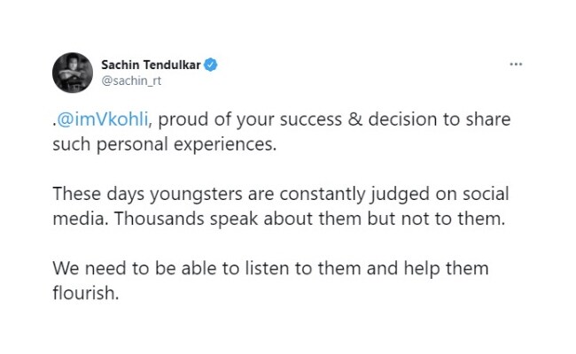Click the word "youngsters" in the tweet

click(196, 195)
